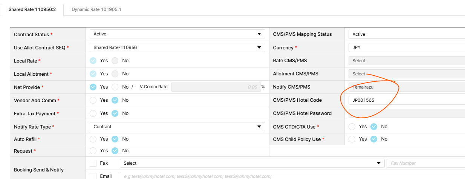Open CMS/PMS Mapping Status dropdown
This screenshot has height=179, width=465.
(407, 34)
